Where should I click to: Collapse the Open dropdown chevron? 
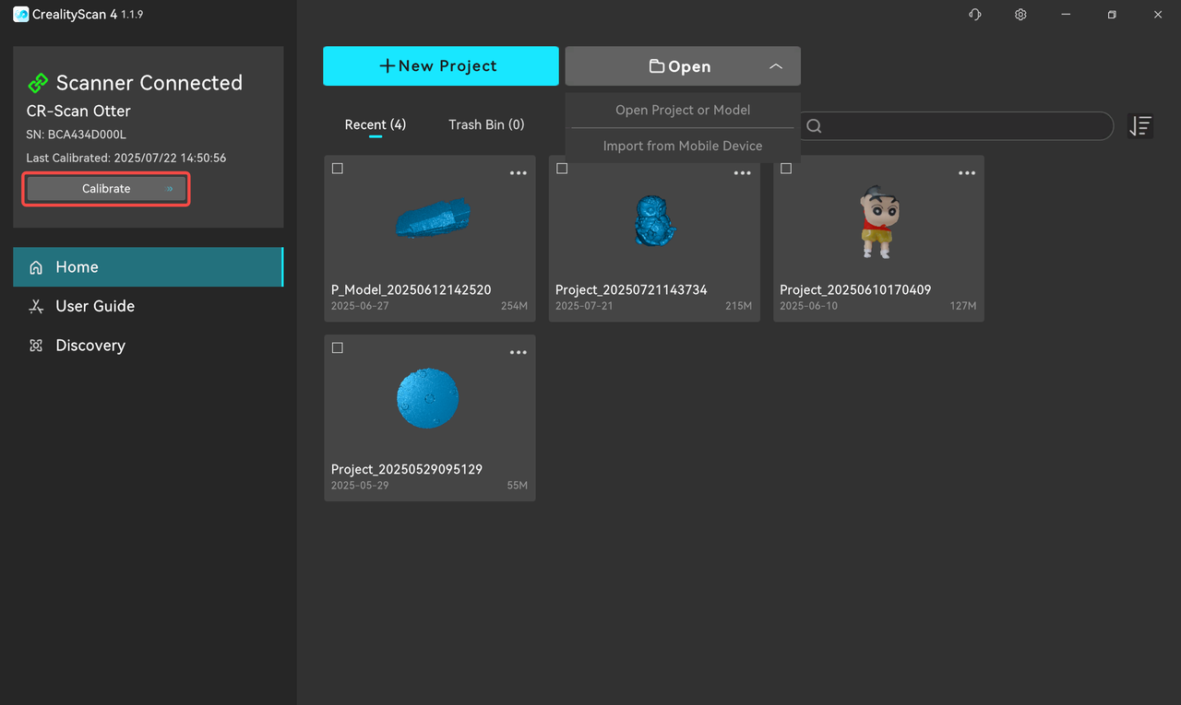point(775,66)
